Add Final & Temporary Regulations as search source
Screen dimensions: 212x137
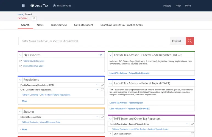pyautogui.click(x=102, y=85)
